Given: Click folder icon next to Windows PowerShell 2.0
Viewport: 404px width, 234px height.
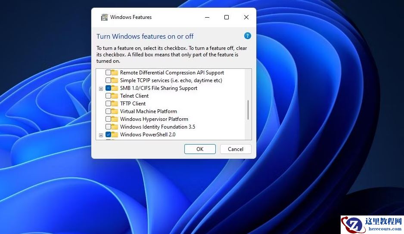Looking at the screenshot, I should [115, 134].
